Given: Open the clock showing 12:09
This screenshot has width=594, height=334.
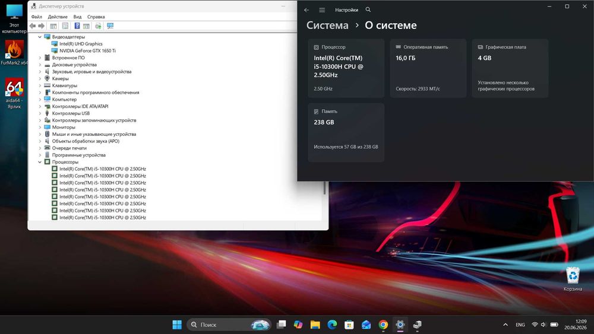Looking at the screenshot, I should pos(575,324).
